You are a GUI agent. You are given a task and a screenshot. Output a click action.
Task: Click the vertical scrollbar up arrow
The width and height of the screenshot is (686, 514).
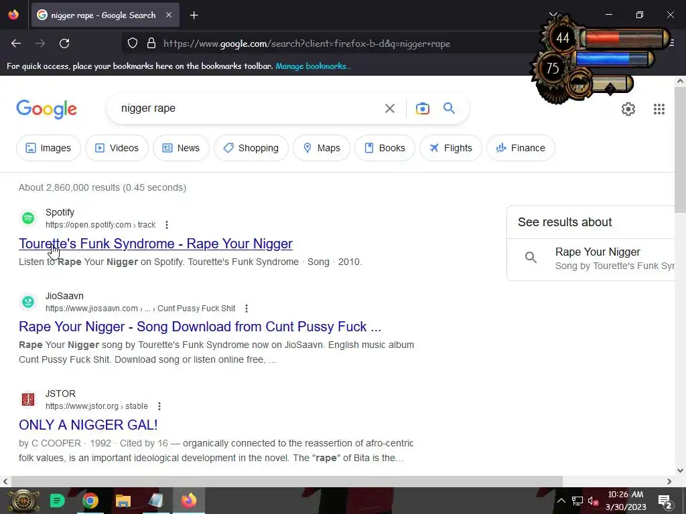point(681,81)
